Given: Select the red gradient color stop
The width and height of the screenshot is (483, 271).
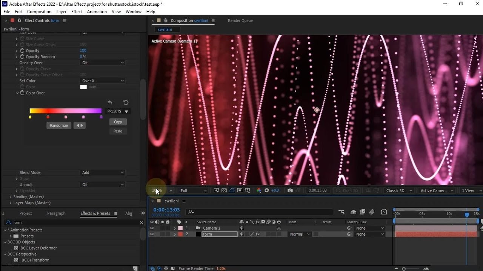Looking at the screenshot, I should 48,117.
